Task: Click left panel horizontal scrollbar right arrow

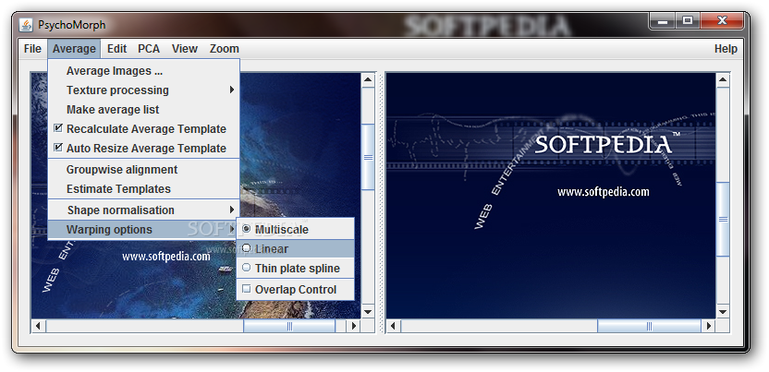Action: point(354,326)
